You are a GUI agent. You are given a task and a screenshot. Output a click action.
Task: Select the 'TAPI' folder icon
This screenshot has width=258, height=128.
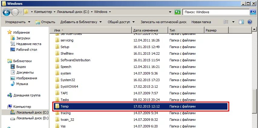coord(57,93)
